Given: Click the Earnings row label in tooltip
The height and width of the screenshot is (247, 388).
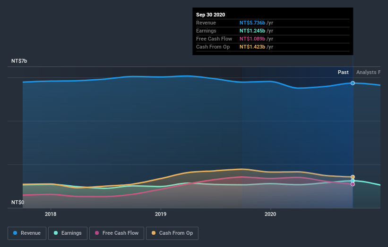Looking at the screenshot, I should (x=206, y=31).
